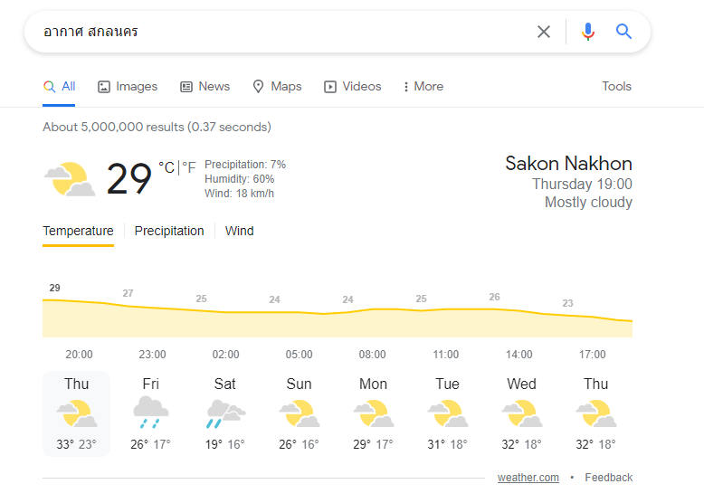Click the blue magnifier search icon
704x503 pixels.
pyautogui.click(x=623, y=32)
